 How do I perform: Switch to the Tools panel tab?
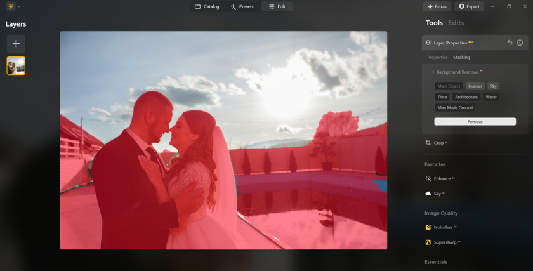coord(434,23)
